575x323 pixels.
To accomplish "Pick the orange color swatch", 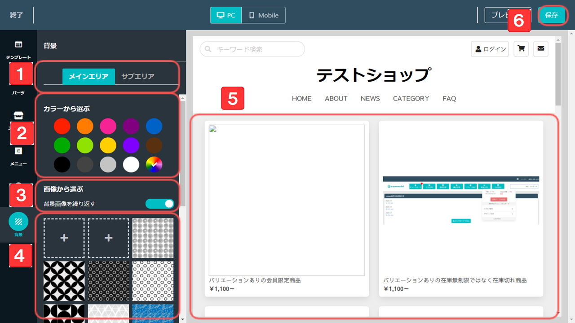I will 85,126.
